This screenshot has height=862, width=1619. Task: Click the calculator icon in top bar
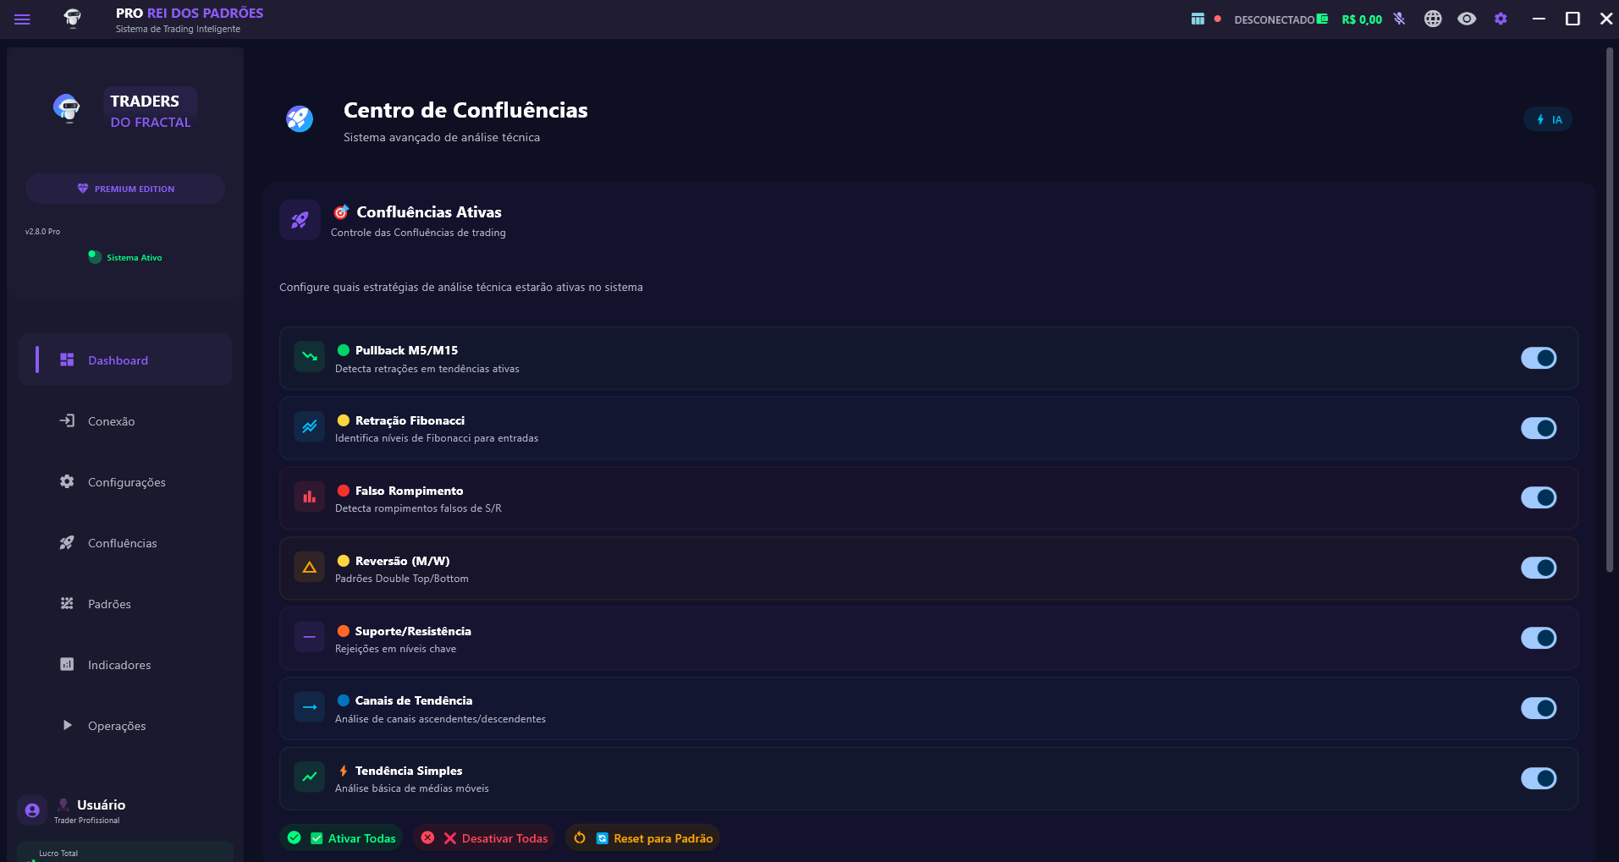1198,19
